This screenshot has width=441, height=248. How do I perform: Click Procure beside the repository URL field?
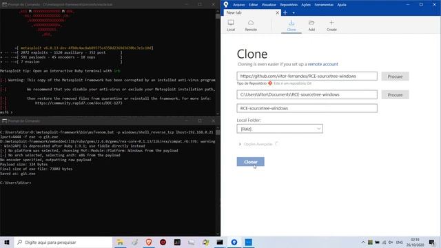[x=395, y=76]
